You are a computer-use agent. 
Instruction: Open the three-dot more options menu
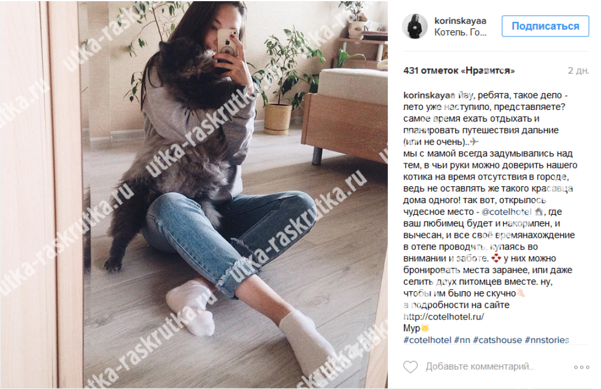(x=581, y=367)
